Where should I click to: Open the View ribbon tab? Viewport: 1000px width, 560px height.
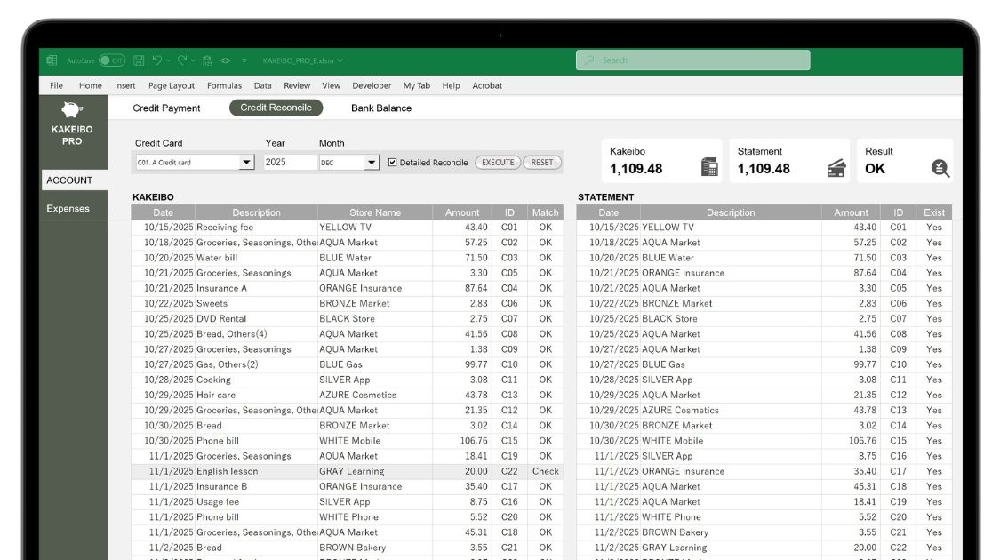click(x=331, y=85)
